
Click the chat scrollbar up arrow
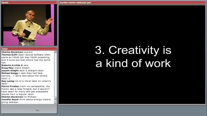(55, 52)
